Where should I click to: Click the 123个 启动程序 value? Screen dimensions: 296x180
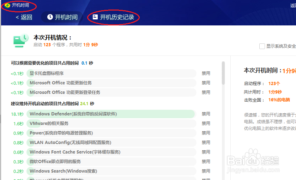(274, 84)
